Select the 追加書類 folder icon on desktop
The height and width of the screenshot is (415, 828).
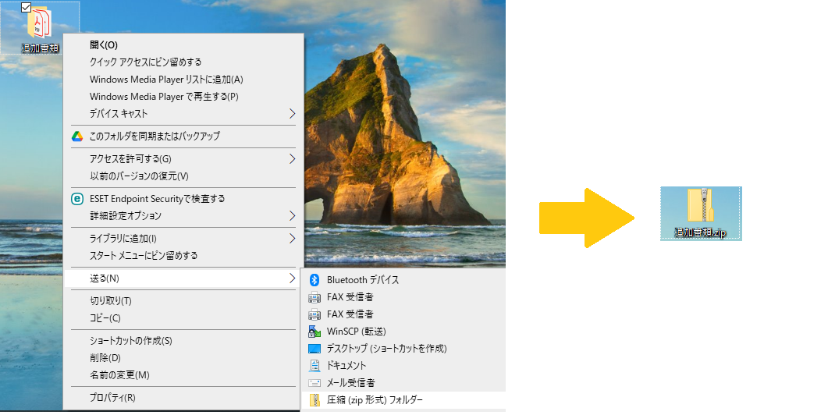coord(40,23)
